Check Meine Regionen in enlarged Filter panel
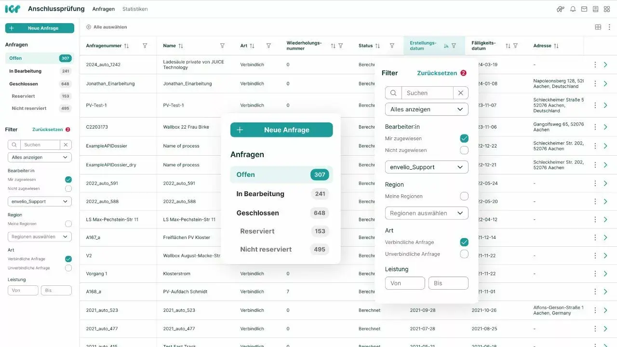 (464, 196)
